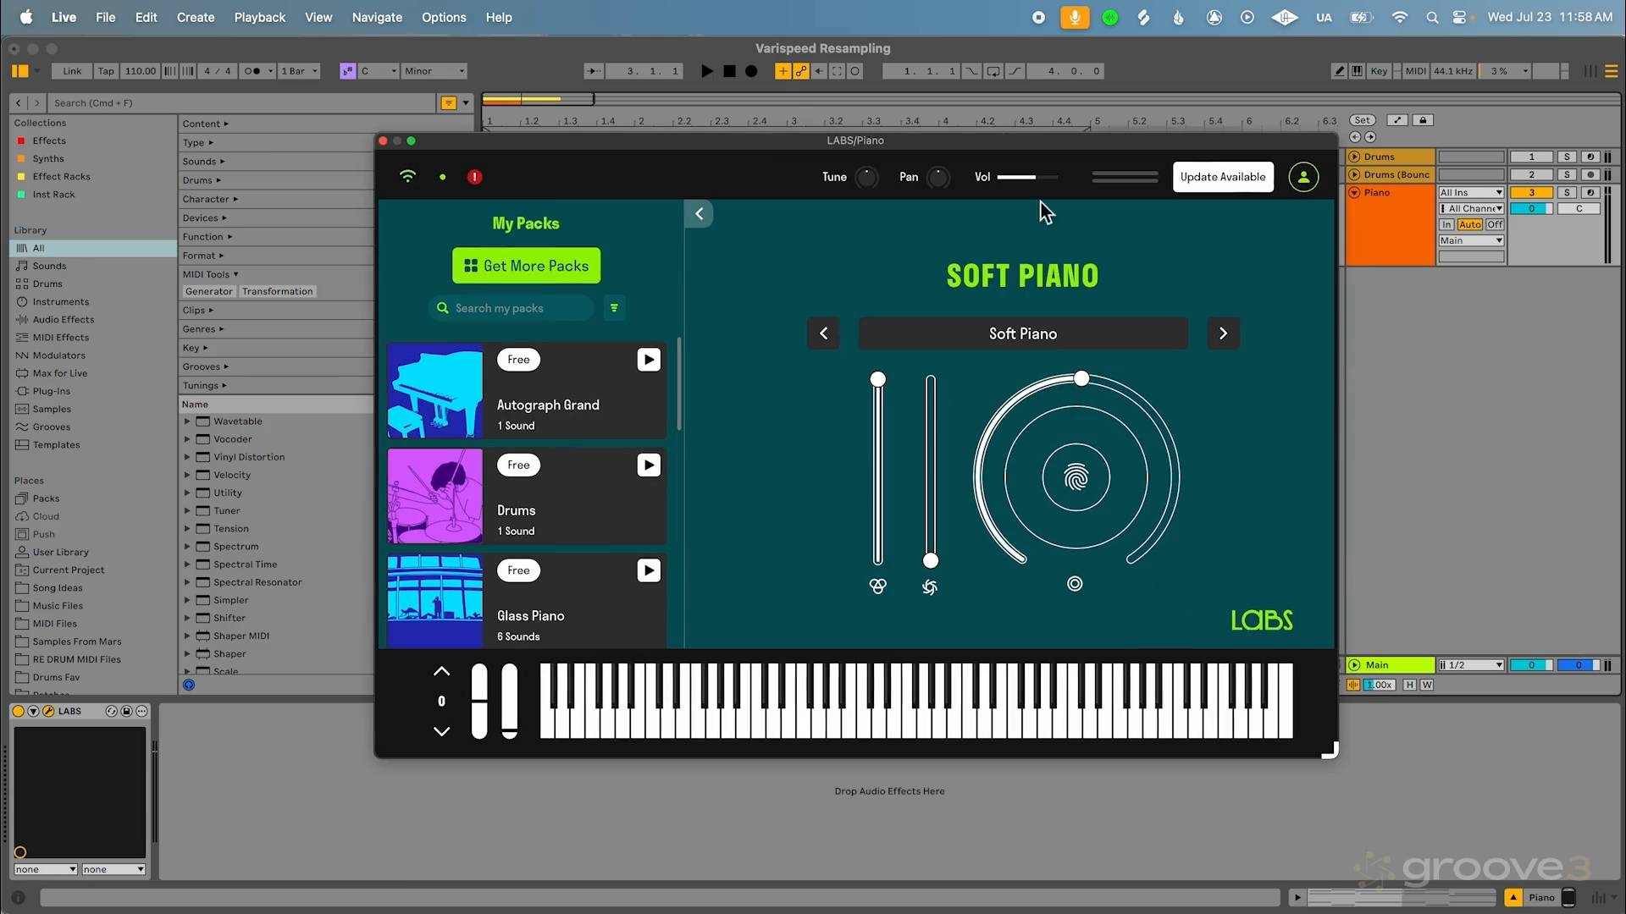Collapse the My Packs sidebar
This screenshot has height=914, width=1626.
pos(699,214)
